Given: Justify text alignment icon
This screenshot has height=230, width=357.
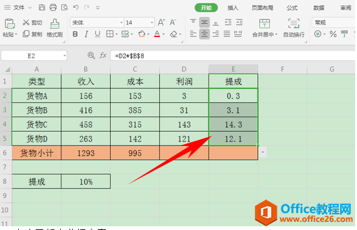Looking at the screenshot, I should tap(227, 34).
